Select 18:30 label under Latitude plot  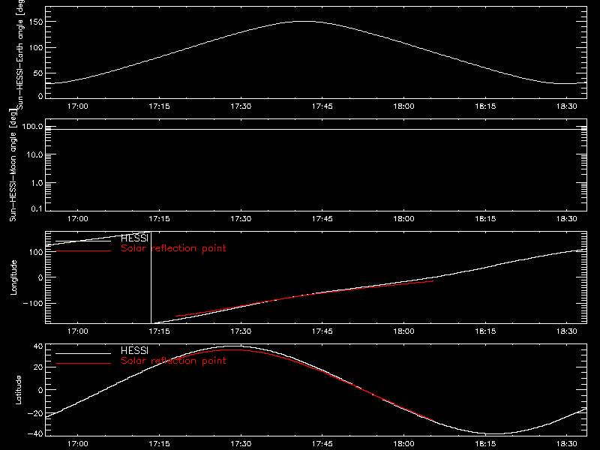pos(567,443)
